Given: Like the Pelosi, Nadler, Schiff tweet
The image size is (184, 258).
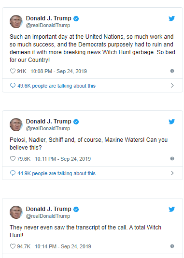Looking at the screenshot, I should (13, 159).
